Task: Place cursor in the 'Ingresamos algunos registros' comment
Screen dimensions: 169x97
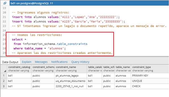Action: click(41, 13)
